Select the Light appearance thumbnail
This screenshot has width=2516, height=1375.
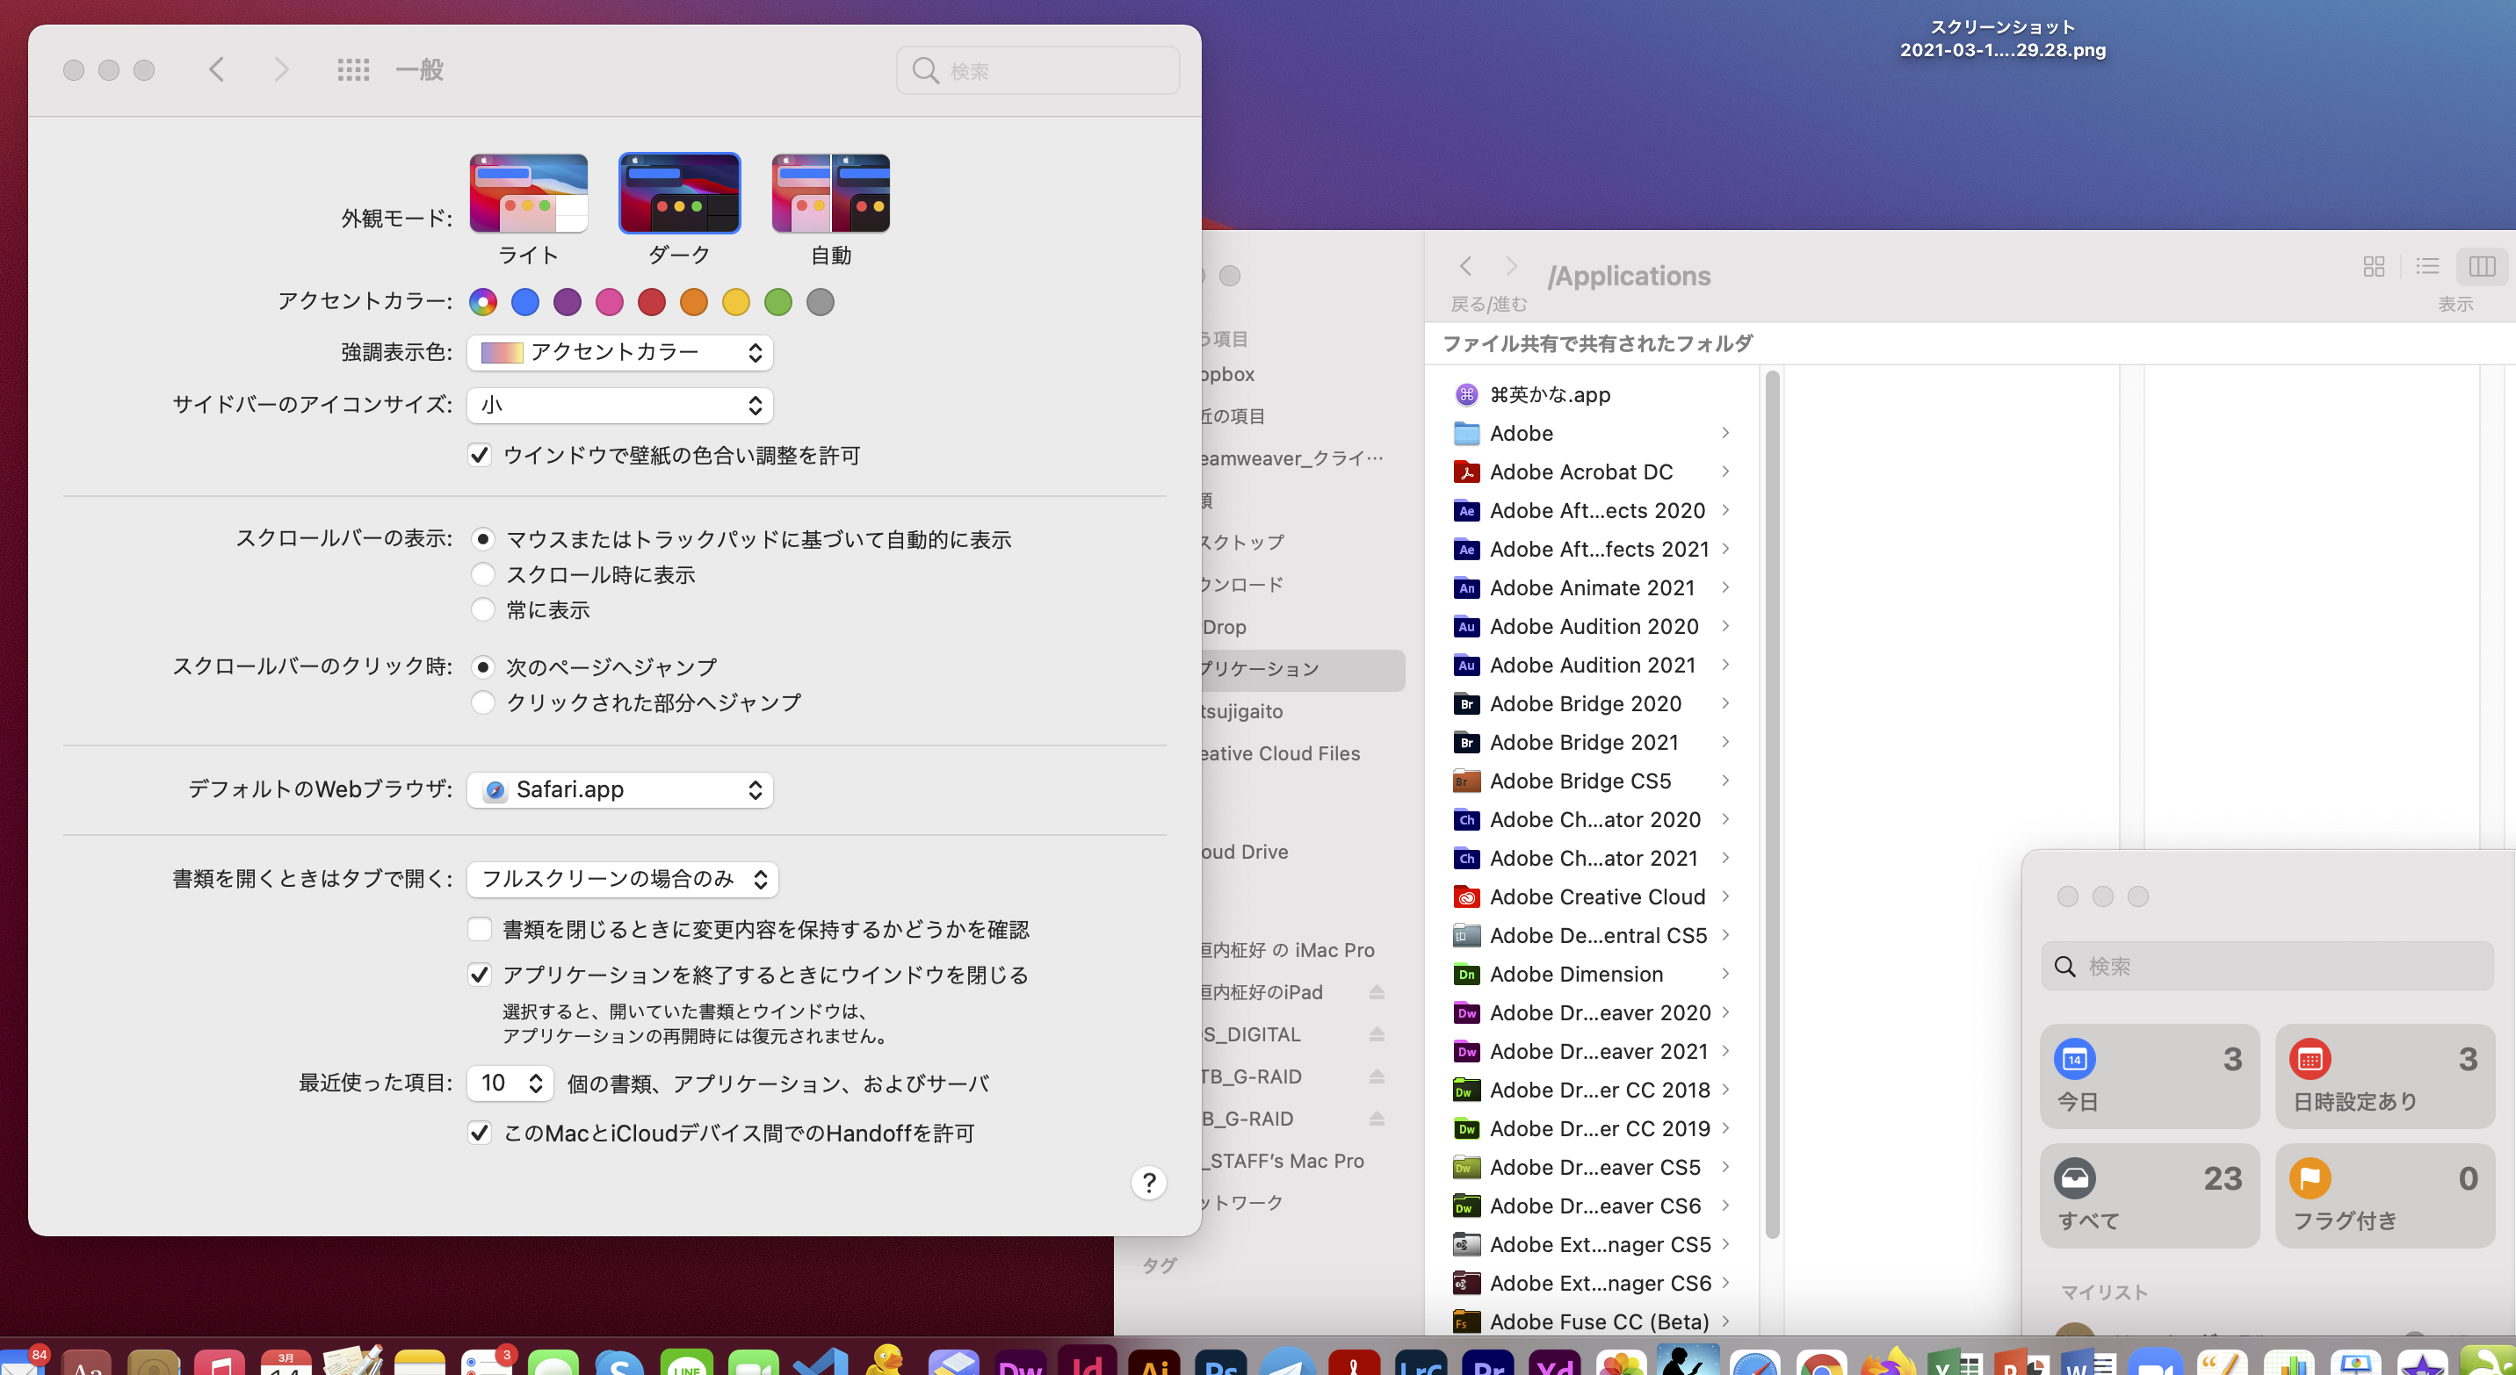[528, 193]
